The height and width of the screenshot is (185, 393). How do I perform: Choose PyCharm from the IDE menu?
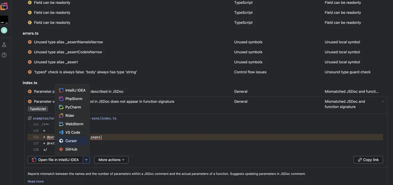72,107
